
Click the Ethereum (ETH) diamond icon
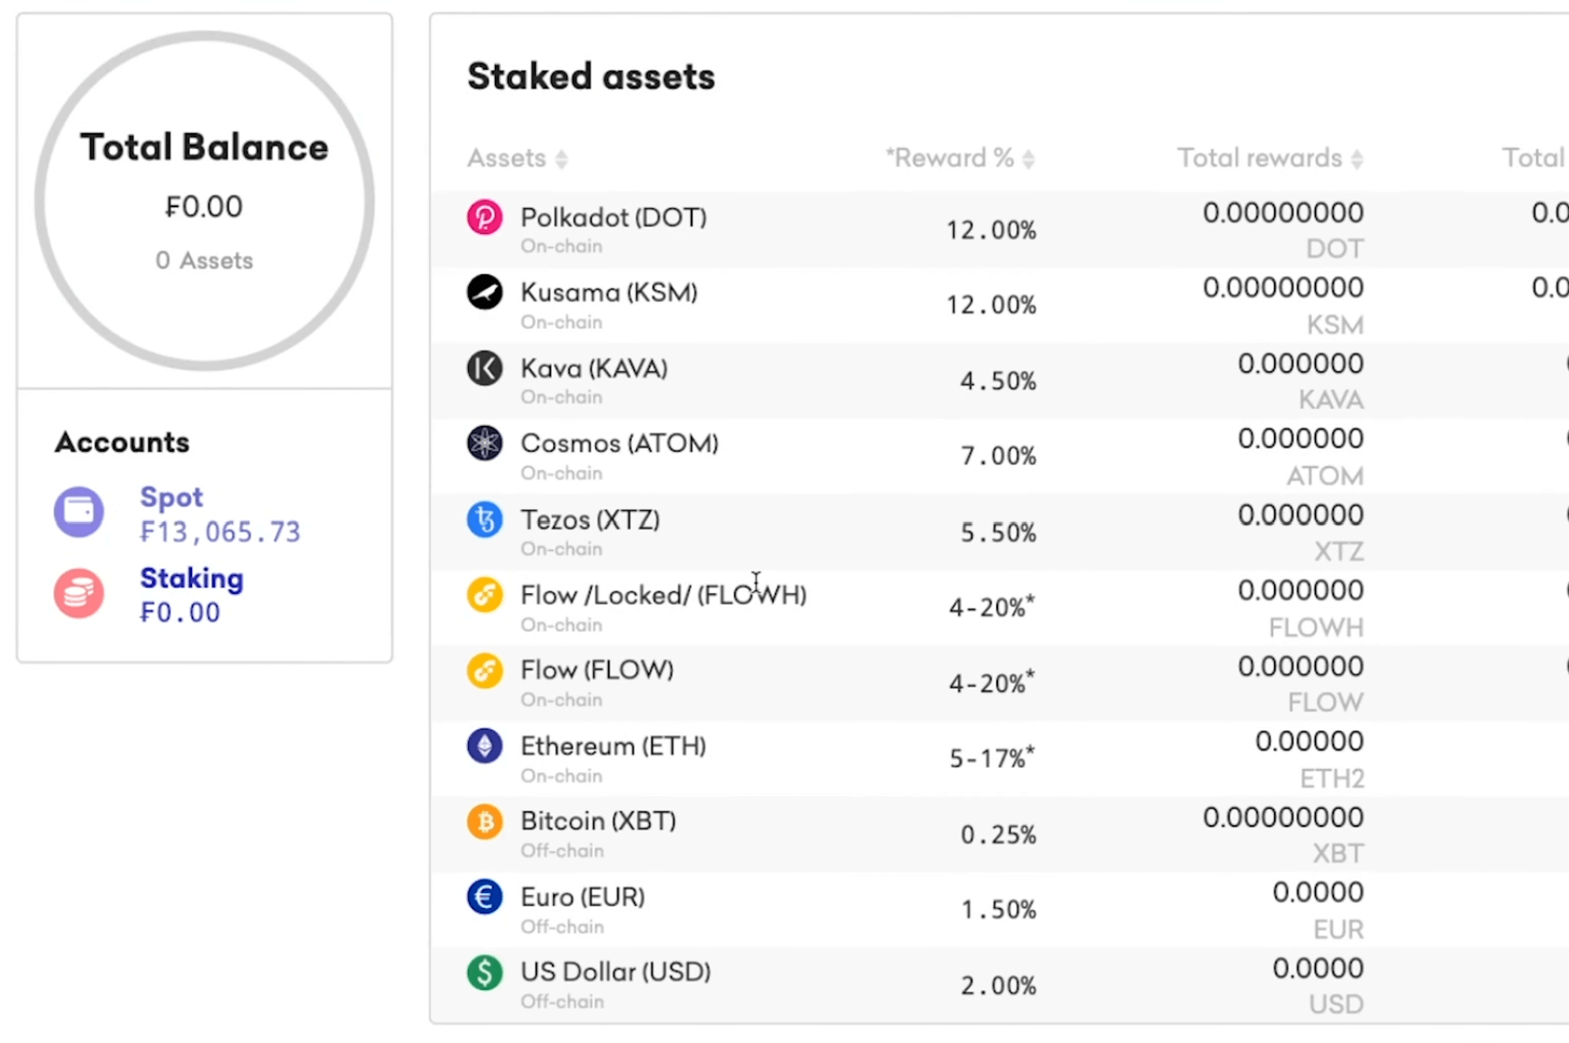coord(484,746)
